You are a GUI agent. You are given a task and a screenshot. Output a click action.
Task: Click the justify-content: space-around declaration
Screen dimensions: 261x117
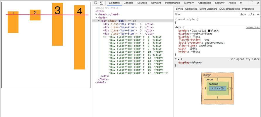[202, 43]
